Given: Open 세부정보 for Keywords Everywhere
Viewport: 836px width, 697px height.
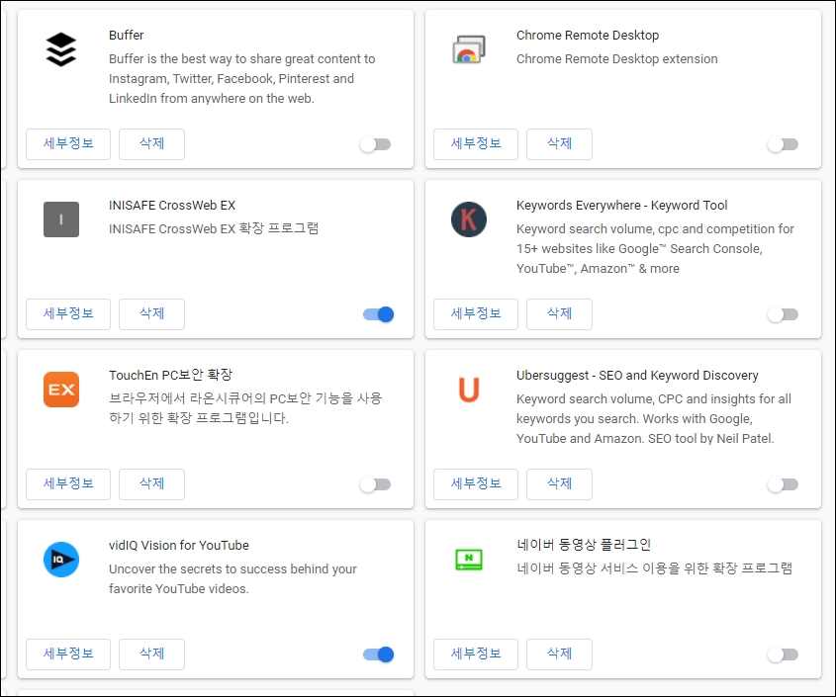Looking at the screenshot, I should [x=476, y=313].
